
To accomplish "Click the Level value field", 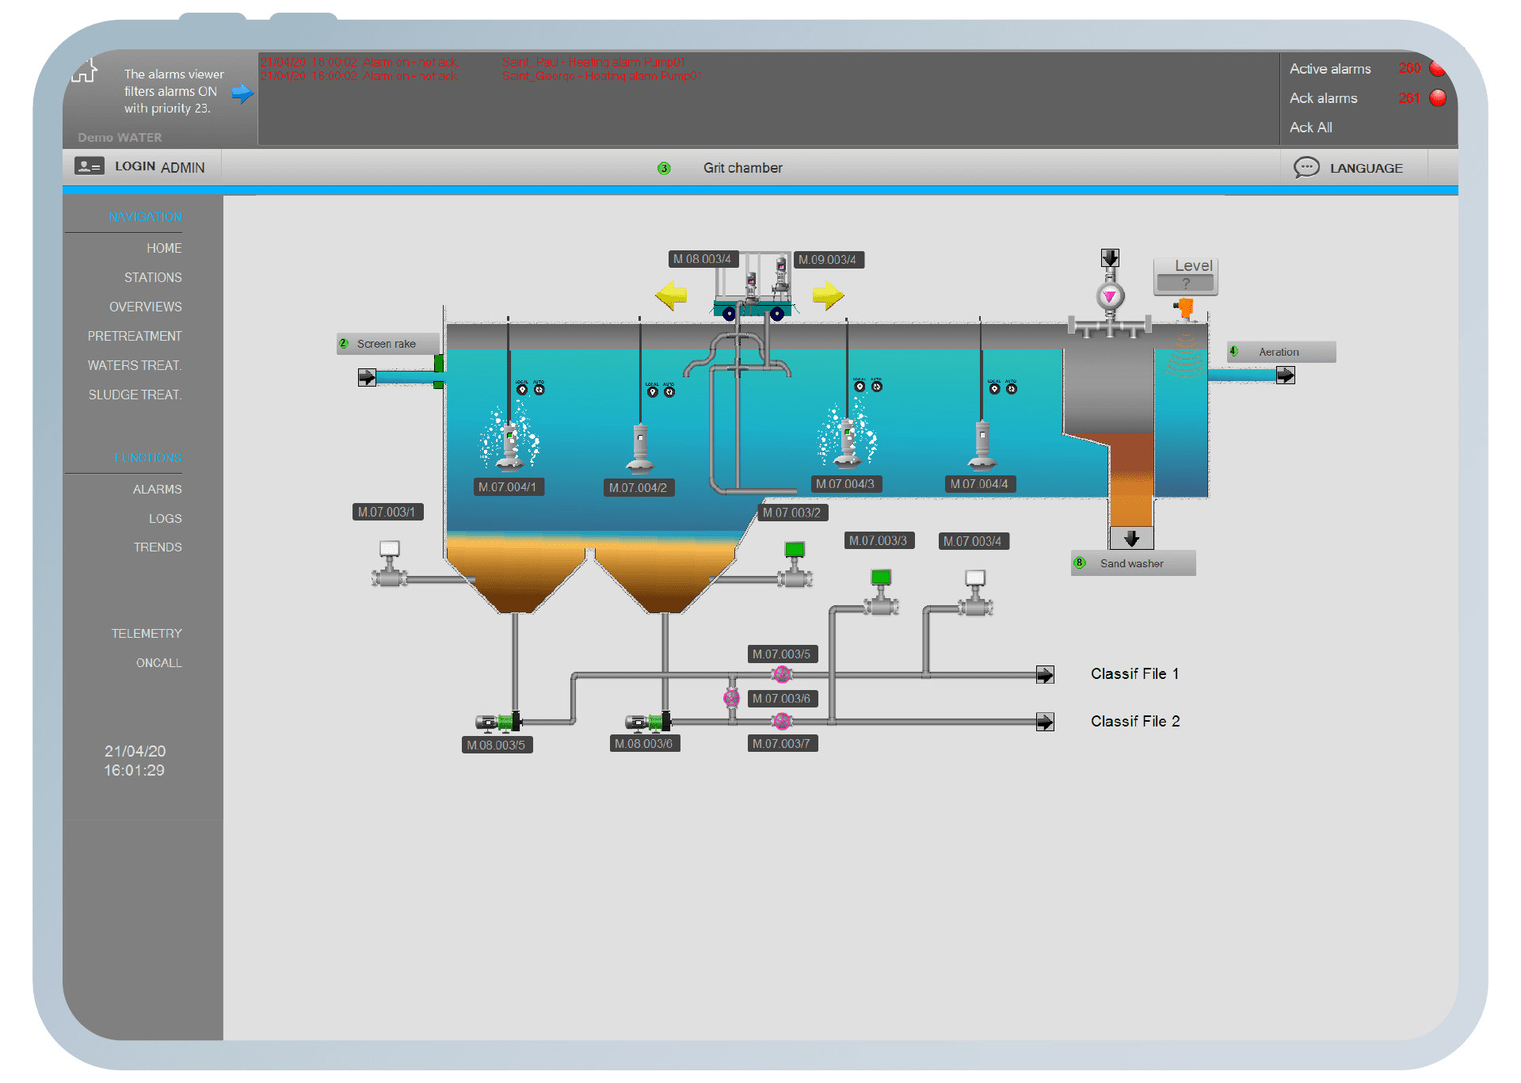I will tap(1185, 283).
